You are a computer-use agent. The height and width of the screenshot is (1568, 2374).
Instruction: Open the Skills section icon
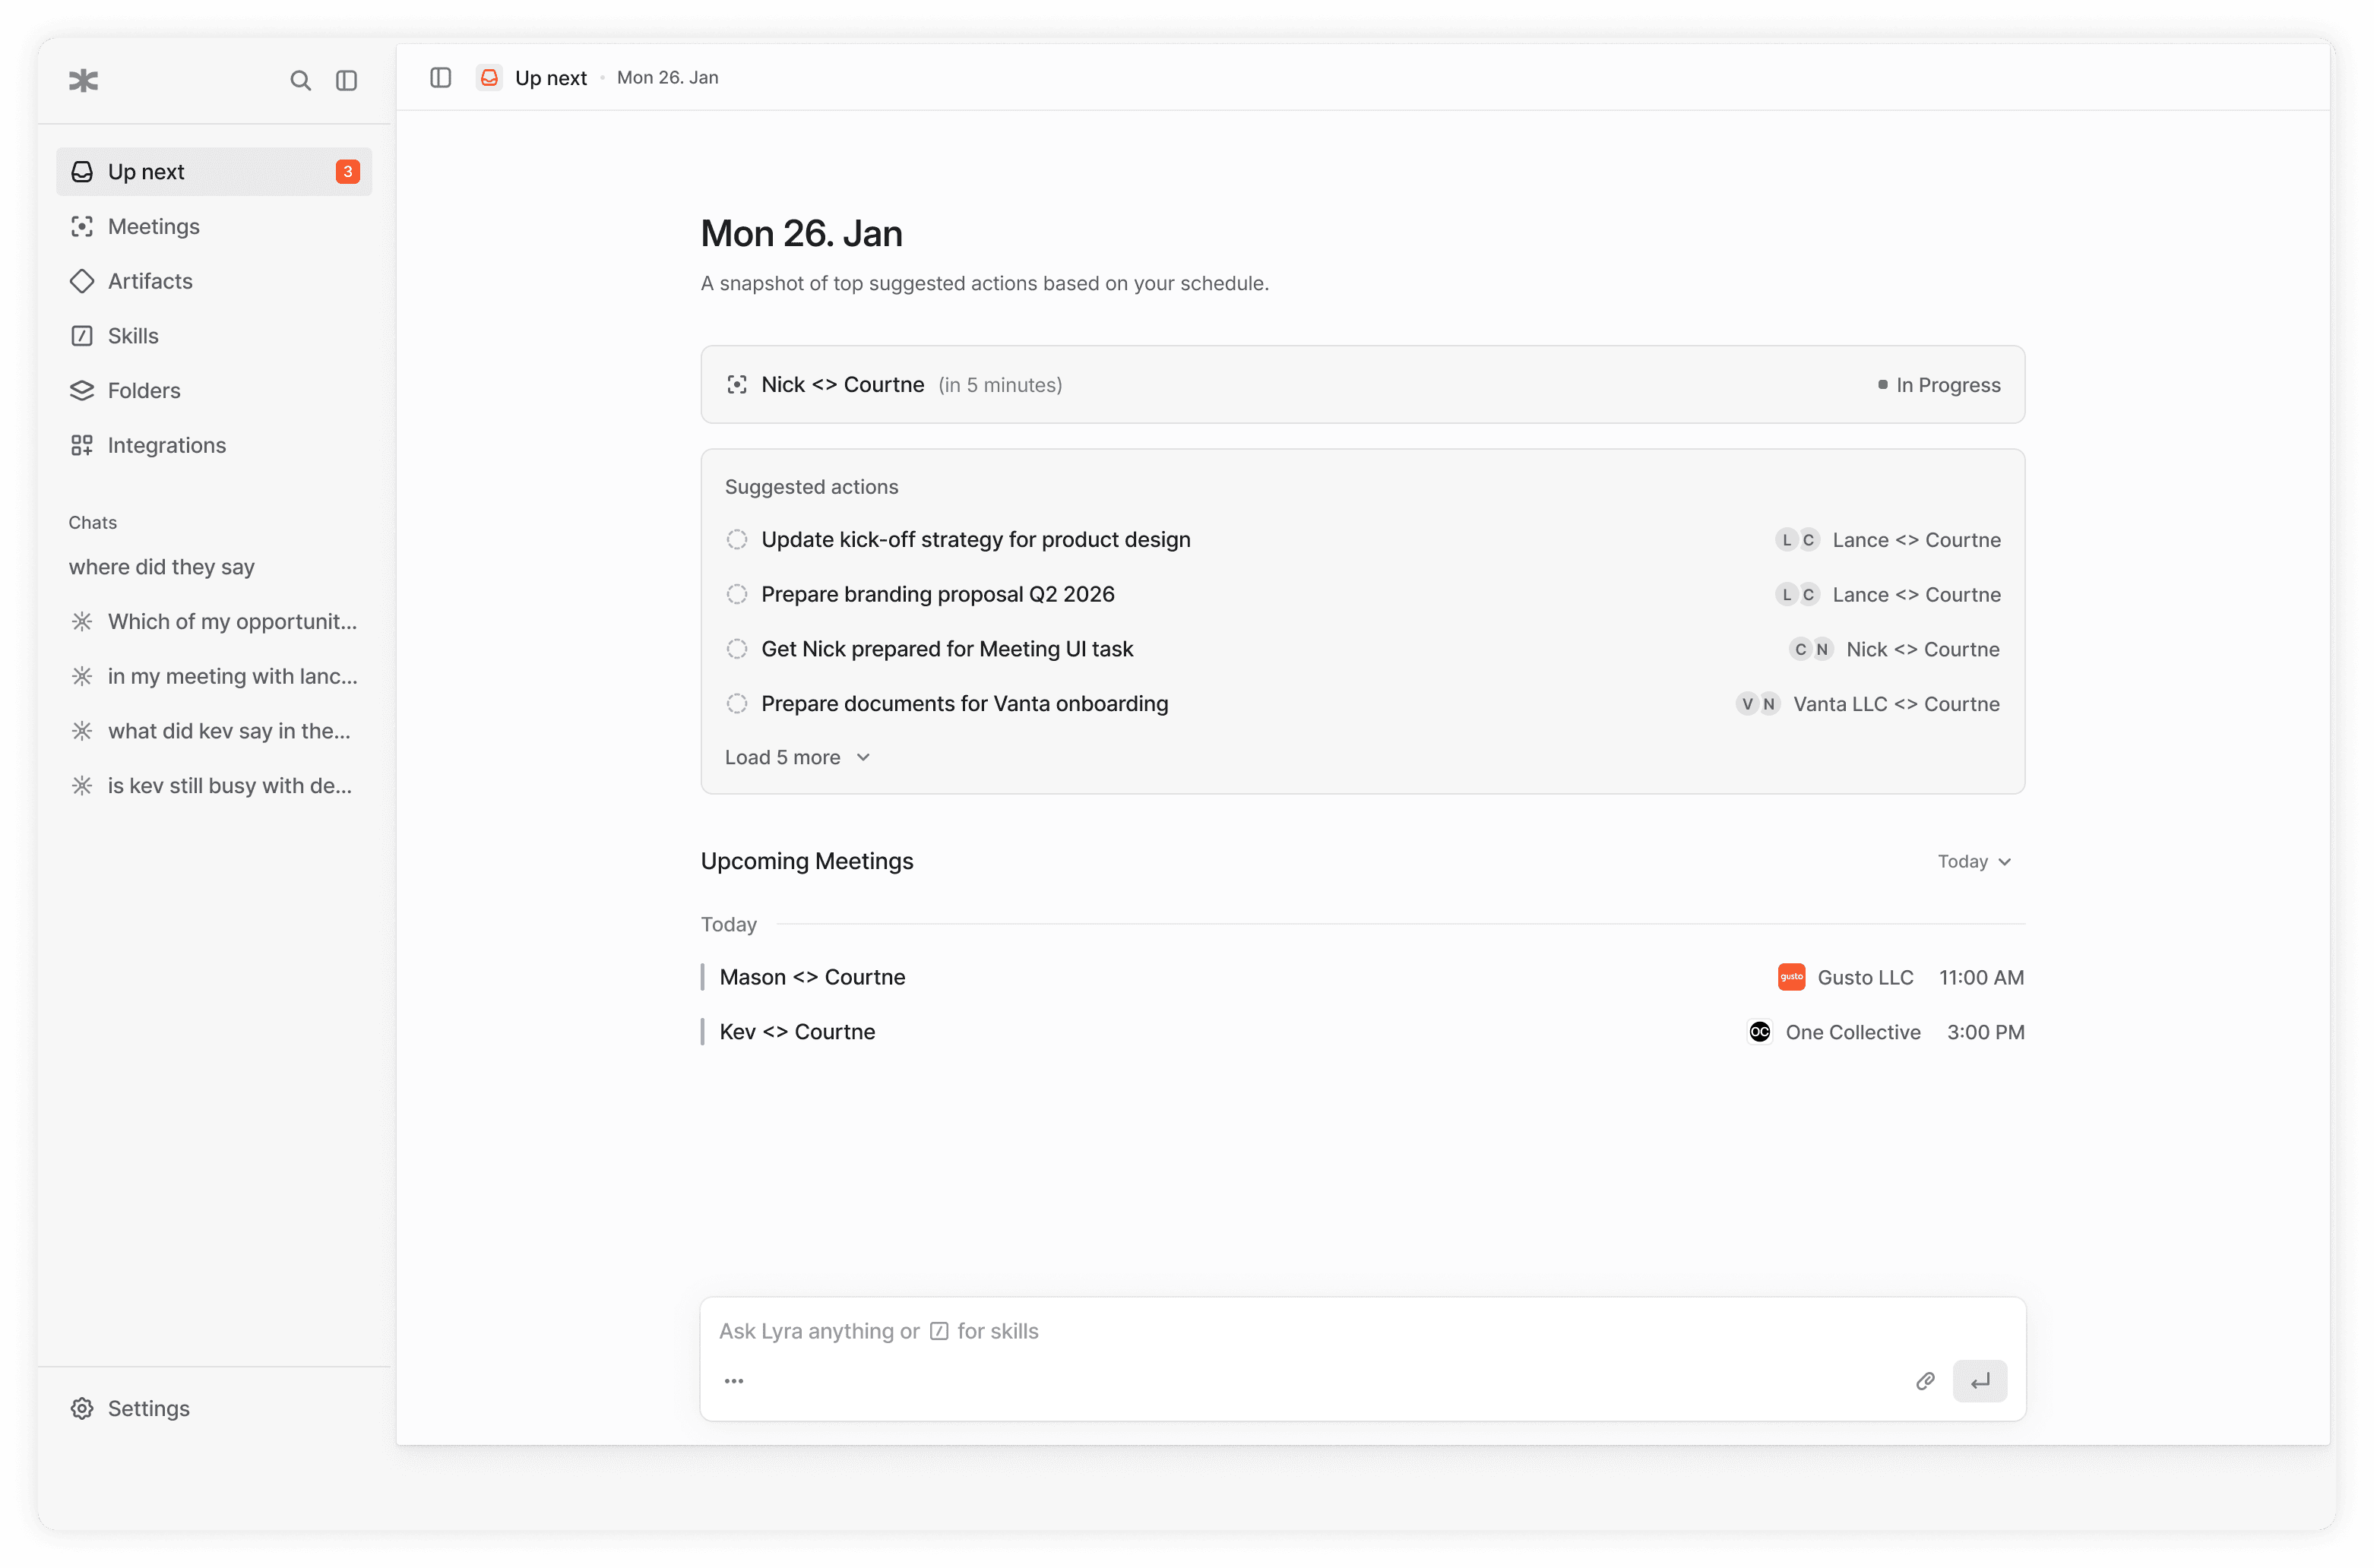tap(83, 335)
